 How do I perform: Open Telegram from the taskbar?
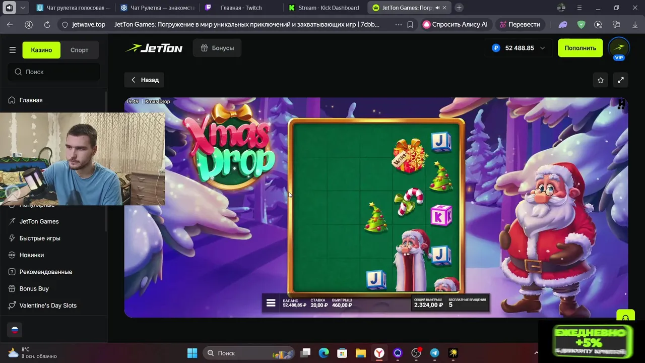point(434,353)
